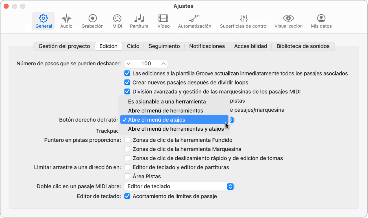The height and width of the screenshot is (218, 368).
Task: Open the Vídeo settings icon
Action: click(164, 21)
